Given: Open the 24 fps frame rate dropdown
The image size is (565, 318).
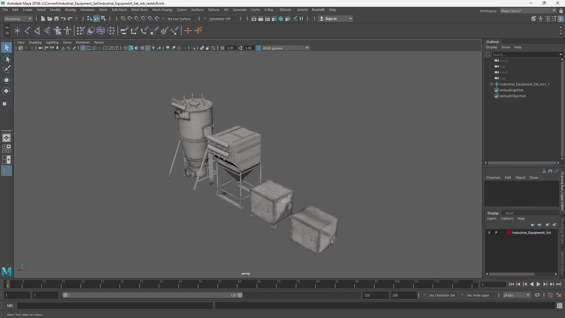Looking at the screenshot, I should point(516,295).
